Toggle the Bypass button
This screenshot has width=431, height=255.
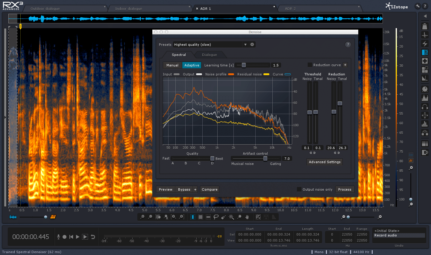click(184, 189)
